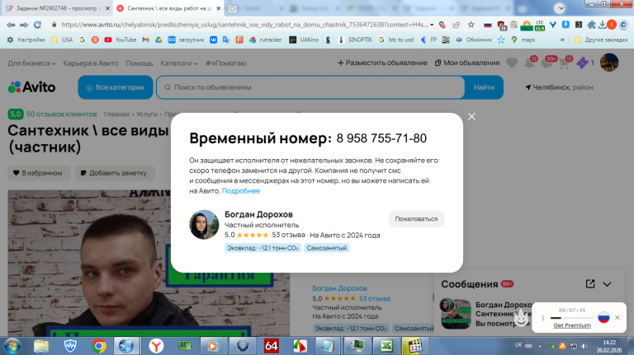This screenshot has height=355, width=634.
Task: Open the Помощь menu item
Action: pyautogui.click(x=139, y=63)
